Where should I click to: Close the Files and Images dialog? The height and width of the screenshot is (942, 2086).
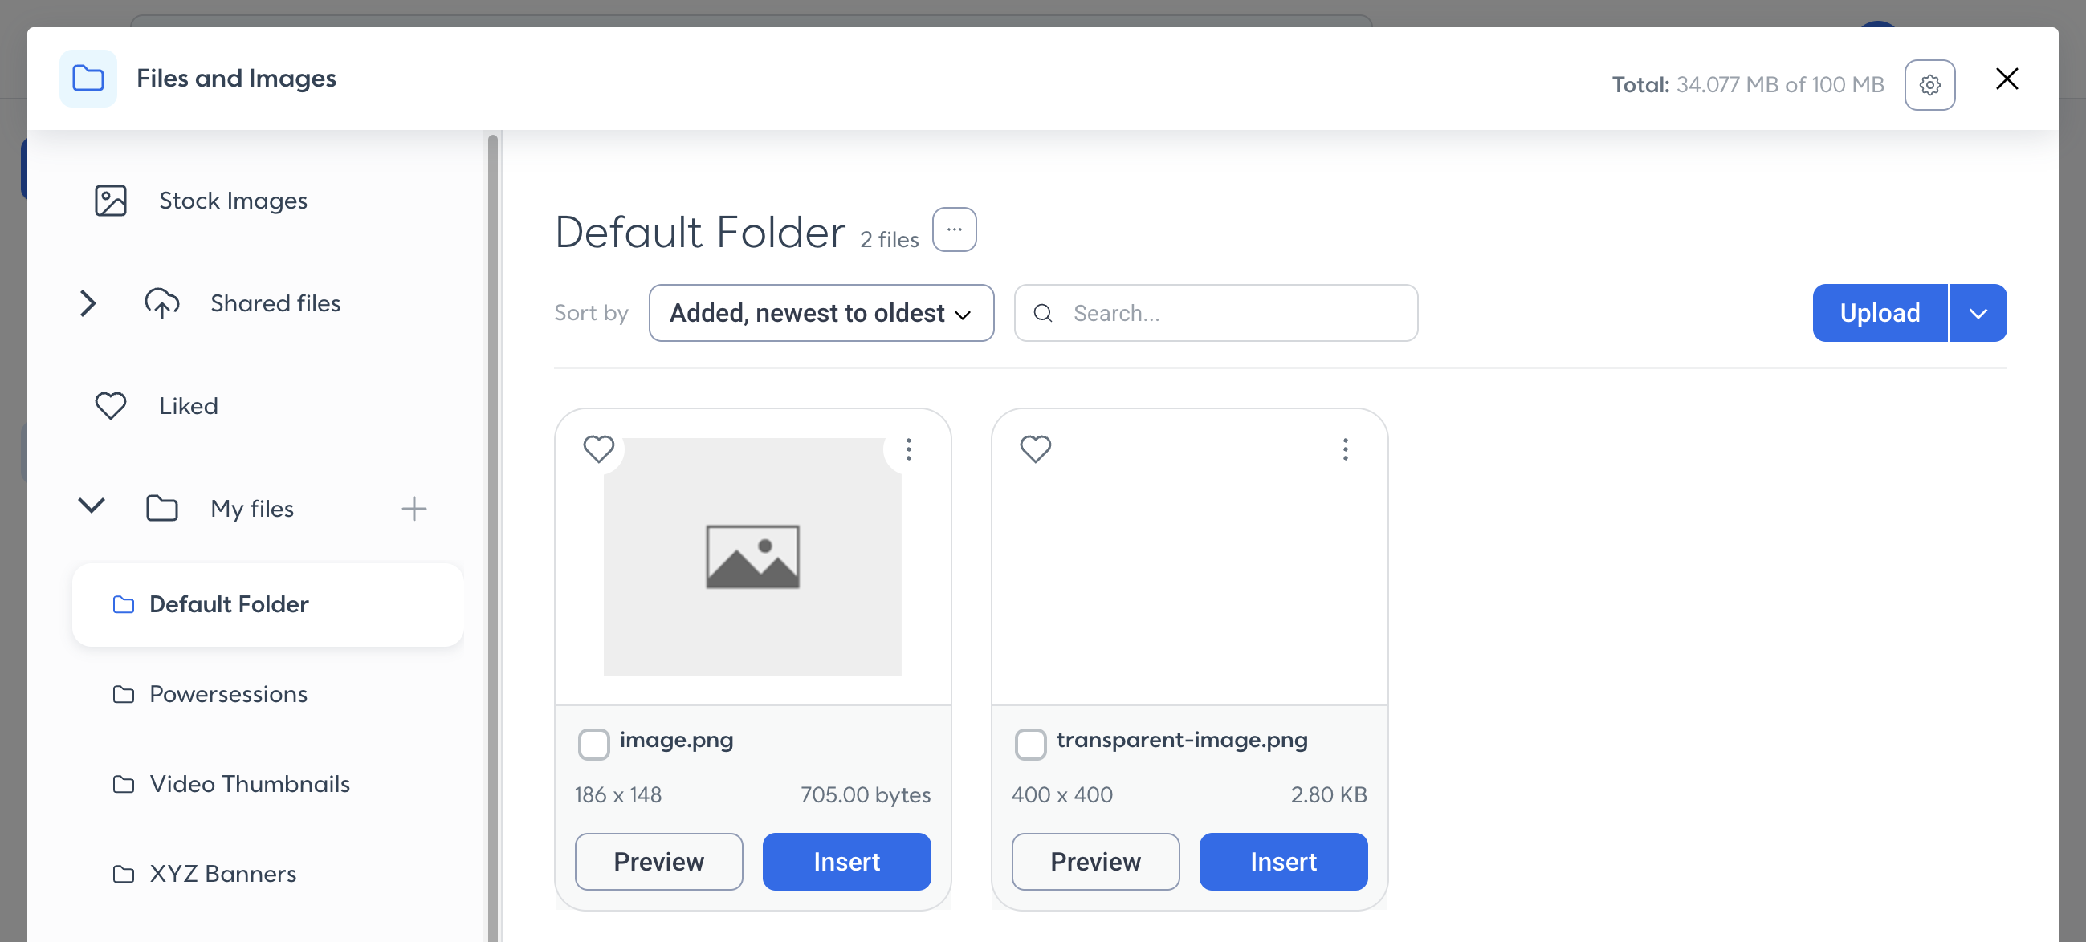[x=2007, y=79]
